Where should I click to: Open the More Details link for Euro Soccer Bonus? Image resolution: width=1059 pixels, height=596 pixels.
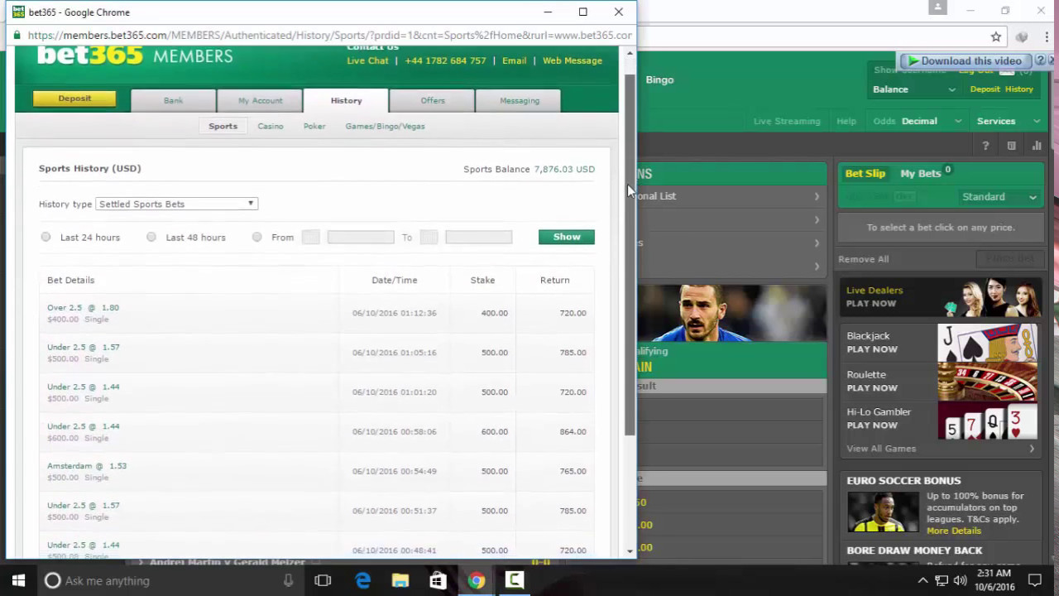tap(954, 531)
